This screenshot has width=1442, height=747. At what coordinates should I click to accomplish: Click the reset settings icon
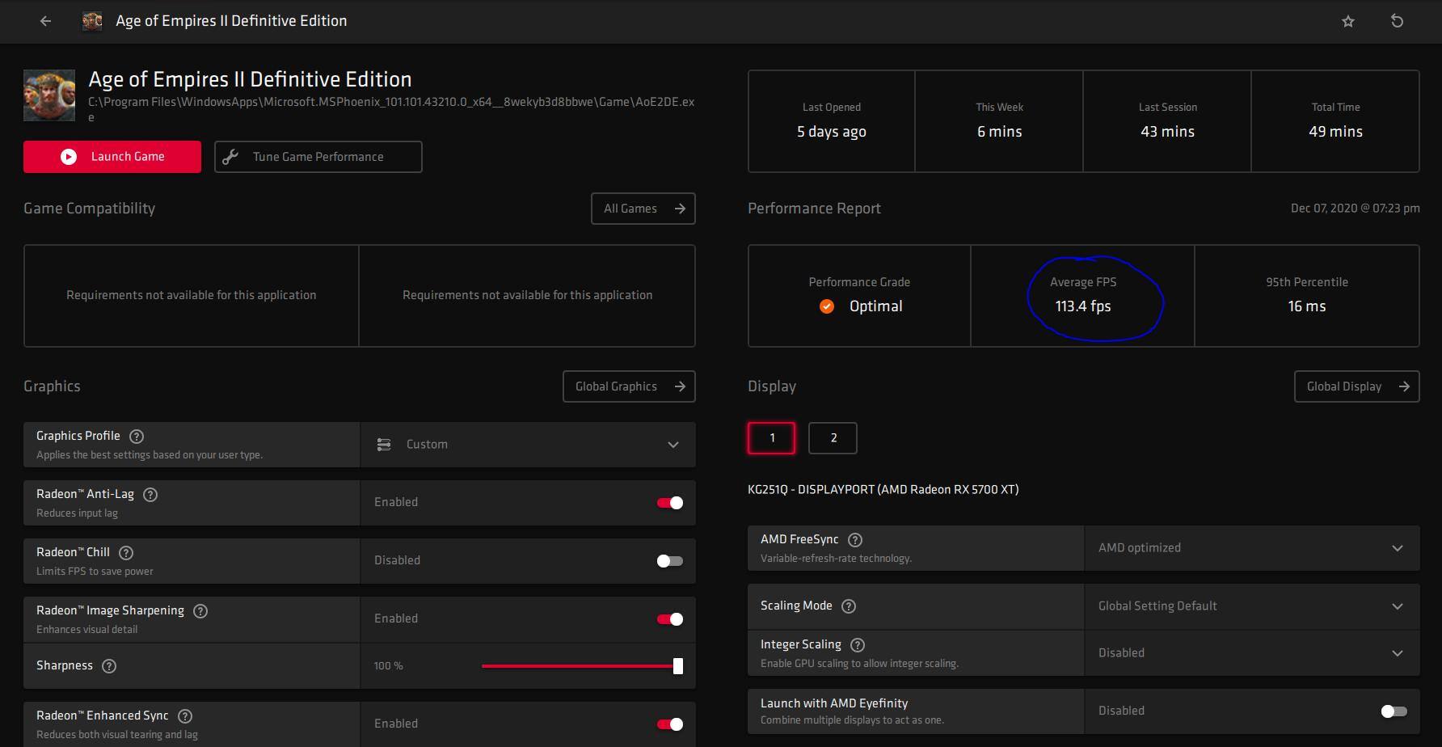click(1397, 21)
